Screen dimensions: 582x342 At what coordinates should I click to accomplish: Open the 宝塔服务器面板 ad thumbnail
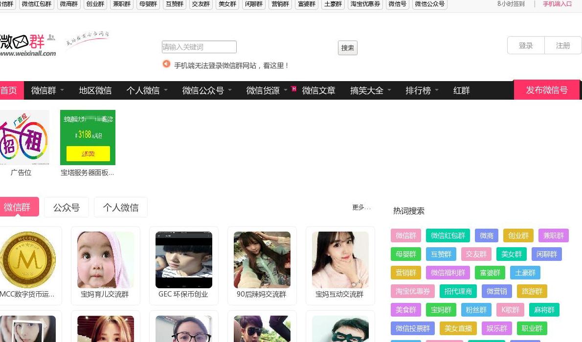(x=88, y=137)
